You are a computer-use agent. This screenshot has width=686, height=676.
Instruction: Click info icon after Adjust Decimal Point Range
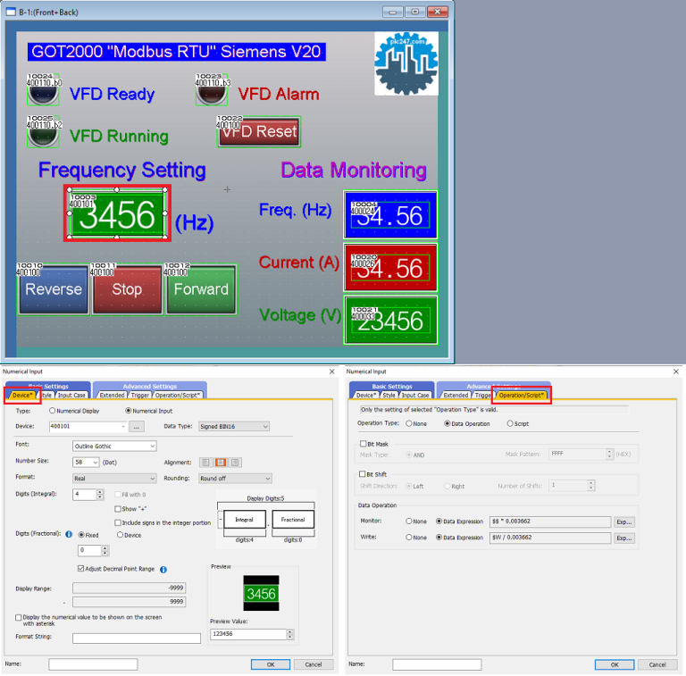[x=163, y=569]
